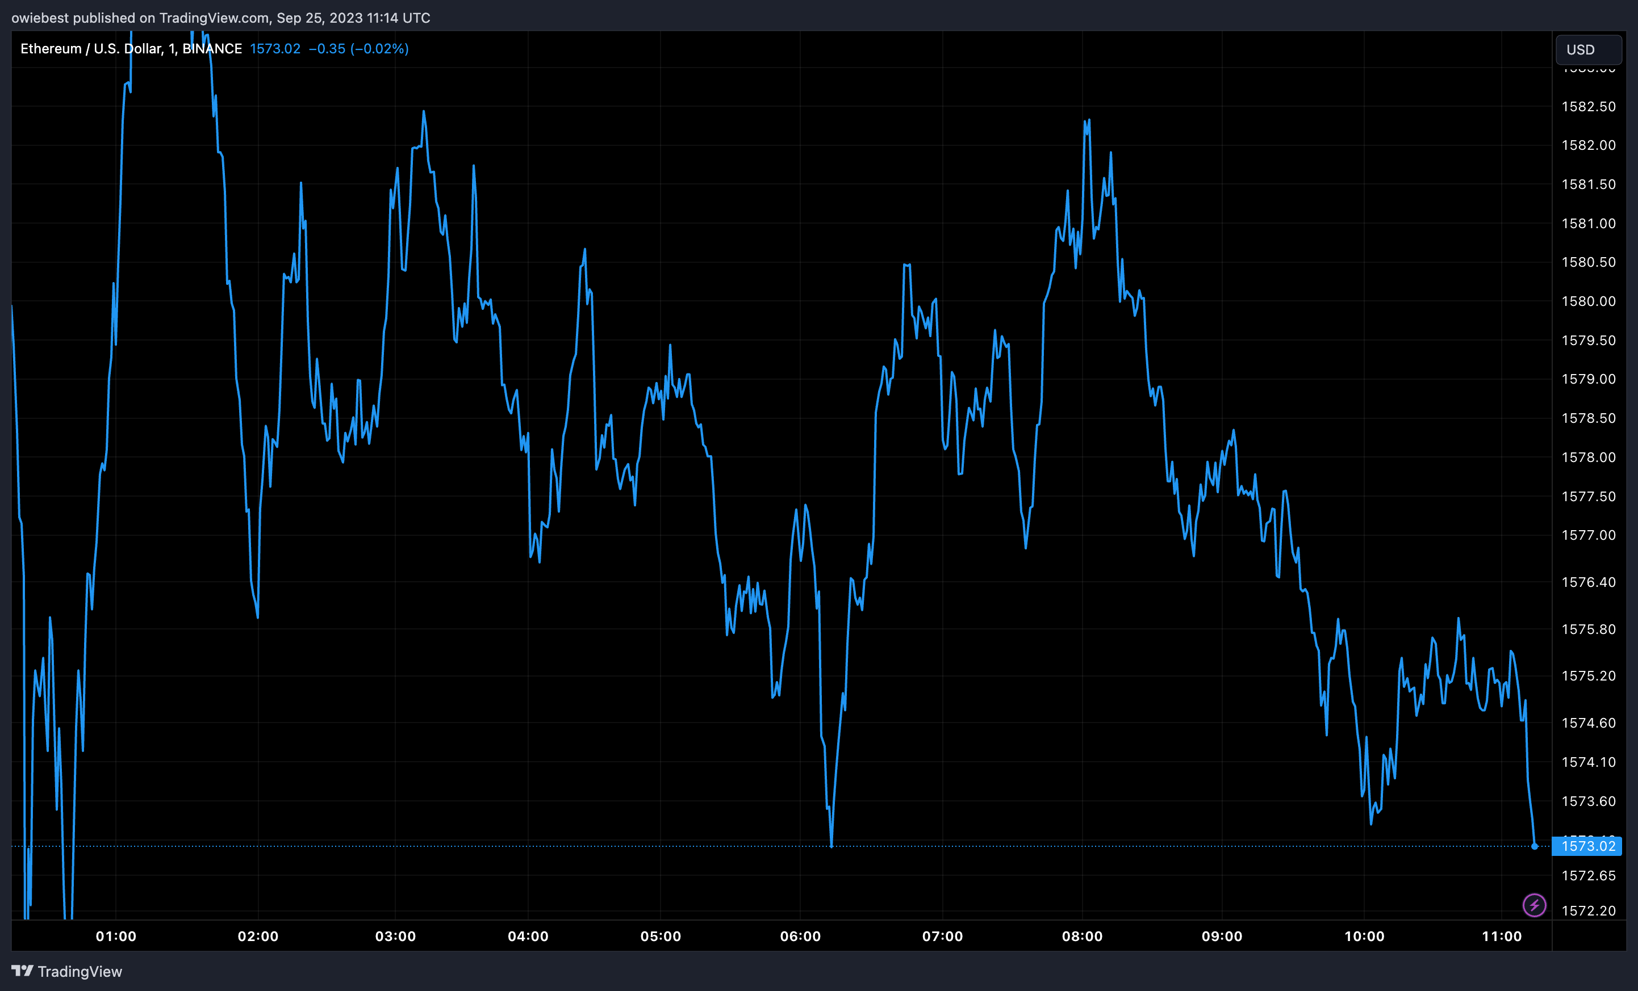
Task: Click the 06:00 time axis label
Action: pyautogui.click(x=800, y=936)
